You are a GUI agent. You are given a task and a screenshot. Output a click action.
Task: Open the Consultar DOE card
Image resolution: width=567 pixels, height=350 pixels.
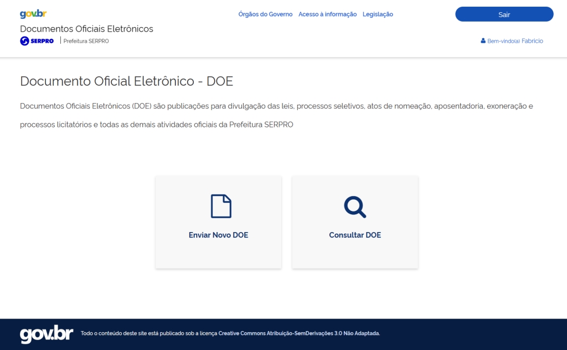[x=354, y=222]
